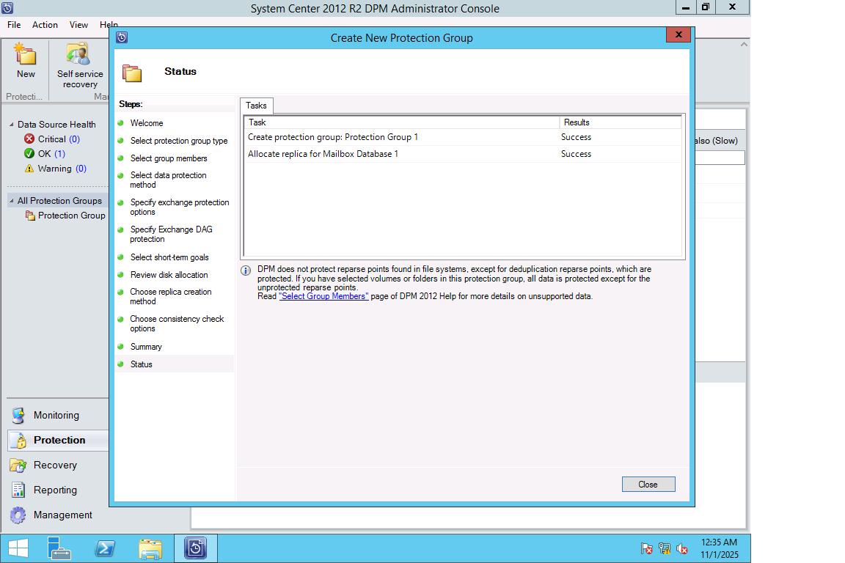
Task: Click the Review disk allocation step
Action: (169, 275)
